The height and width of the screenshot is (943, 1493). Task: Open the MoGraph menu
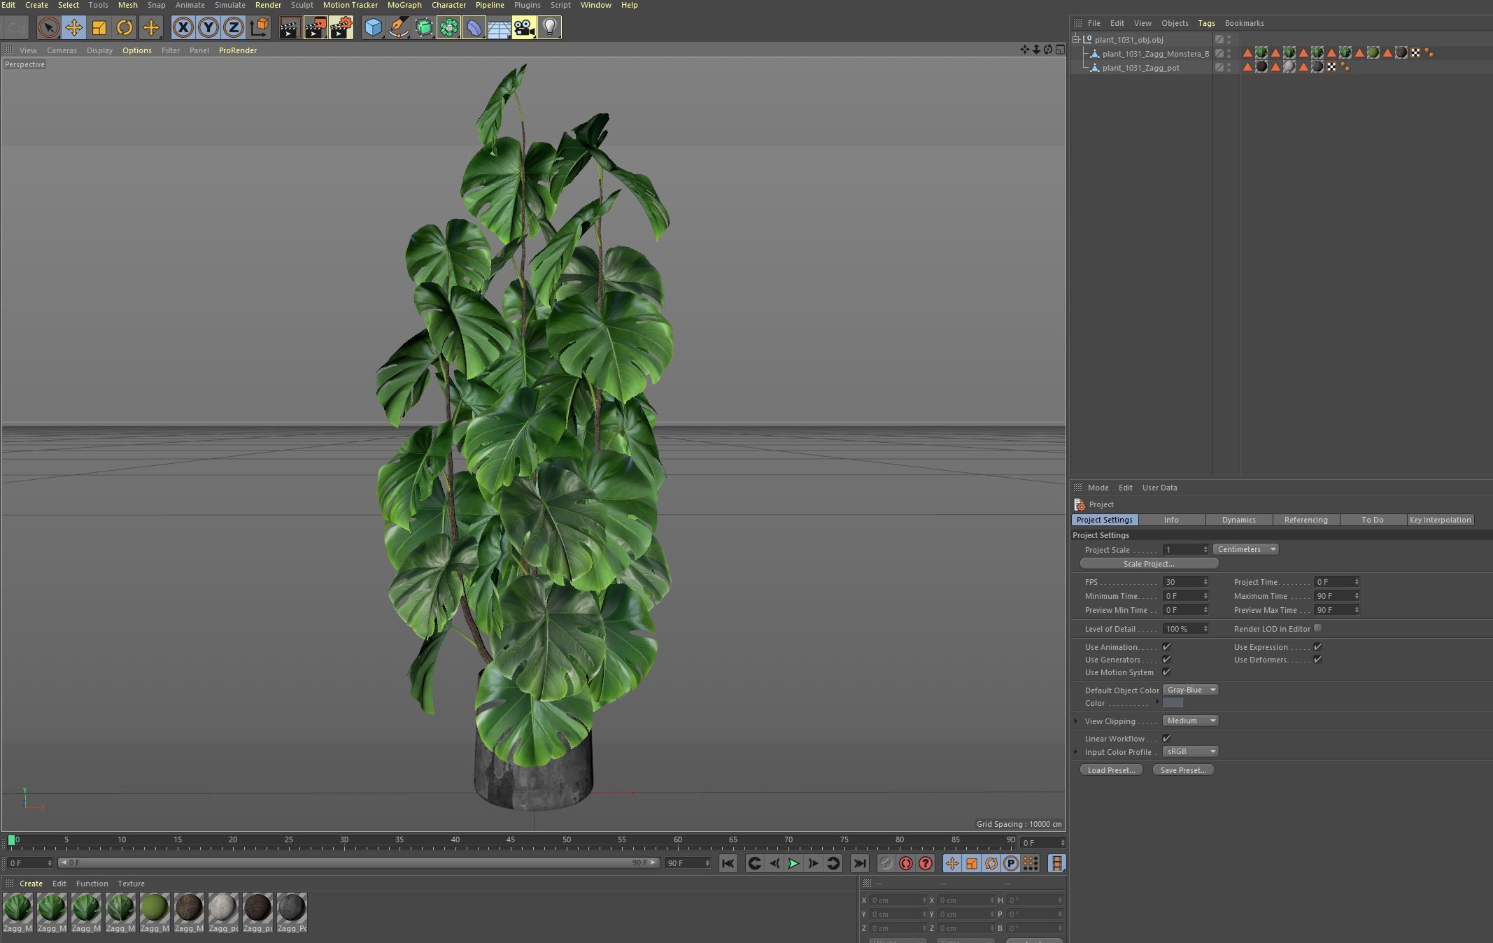(404, 5)
